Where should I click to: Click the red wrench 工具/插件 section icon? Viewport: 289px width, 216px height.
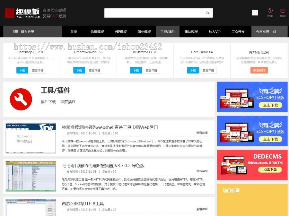click(x=21, y=99)
